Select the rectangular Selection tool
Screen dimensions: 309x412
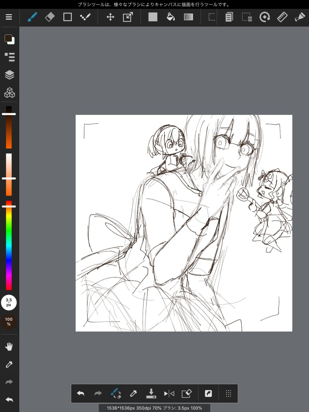point(211,17)
